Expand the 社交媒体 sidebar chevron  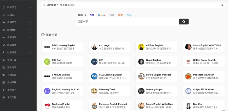30,52
